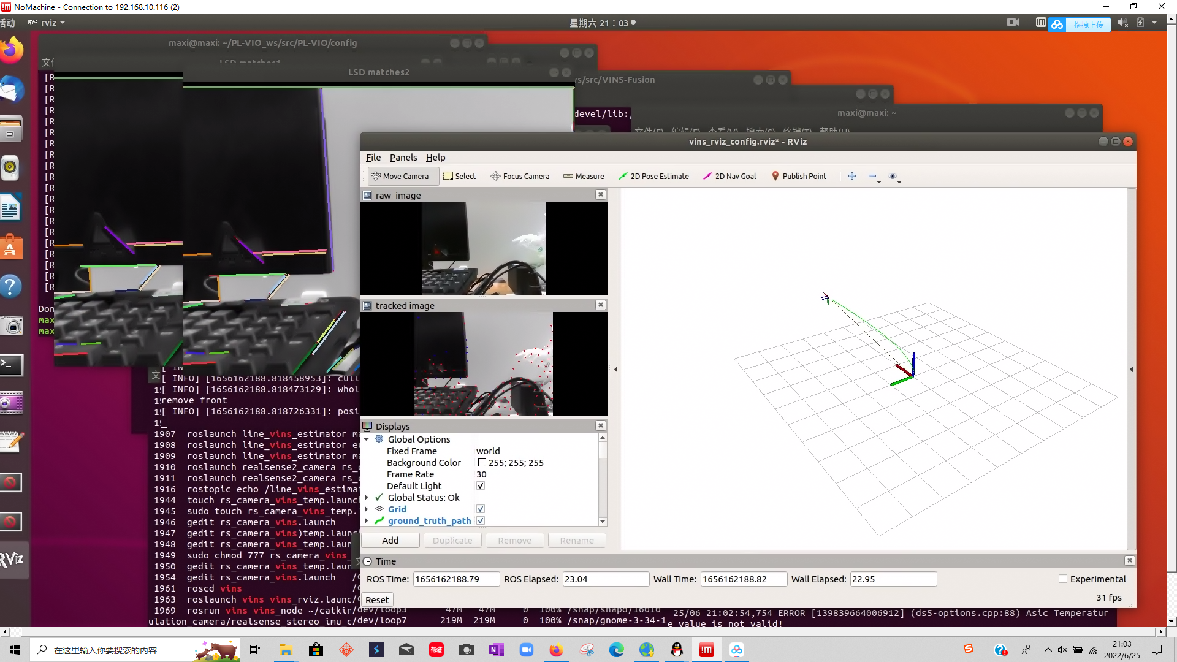This screenshot has height=662, width=1177.
Task: Open Firefox from the Ubuntu dock
Action: 11,50
